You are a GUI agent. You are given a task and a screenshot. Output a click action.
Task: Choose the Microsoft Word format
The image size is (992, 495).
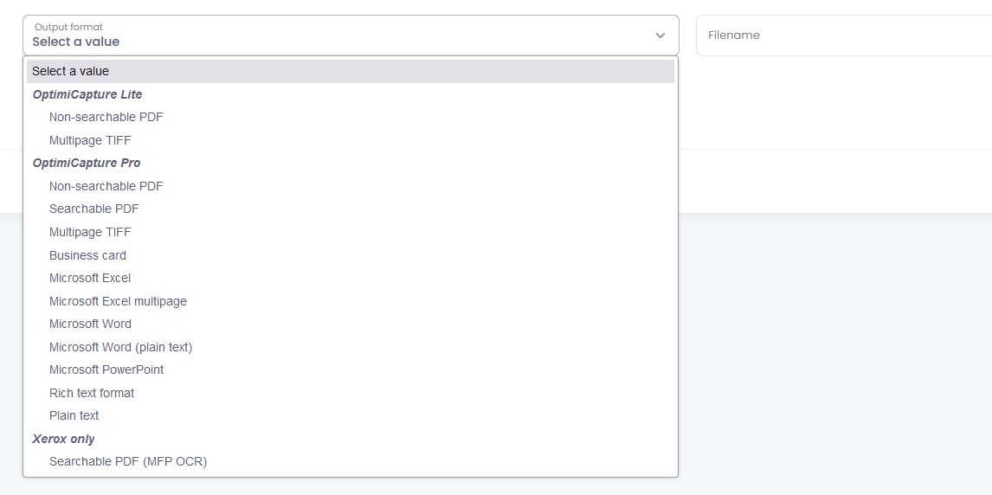tap(351, 324)
